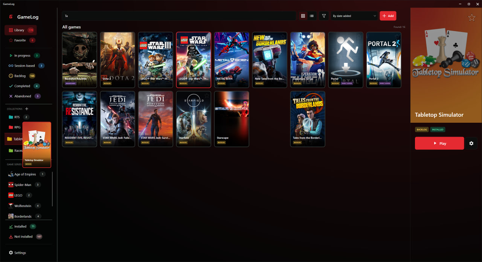Select the LEGO game series
The height and width of the screenshot is (262, 482).
(x=20, y=195)
